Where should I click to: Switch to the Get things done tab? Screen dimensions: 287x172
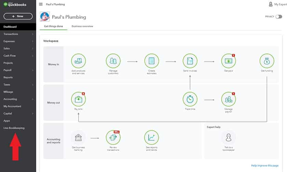coord(53,26)
